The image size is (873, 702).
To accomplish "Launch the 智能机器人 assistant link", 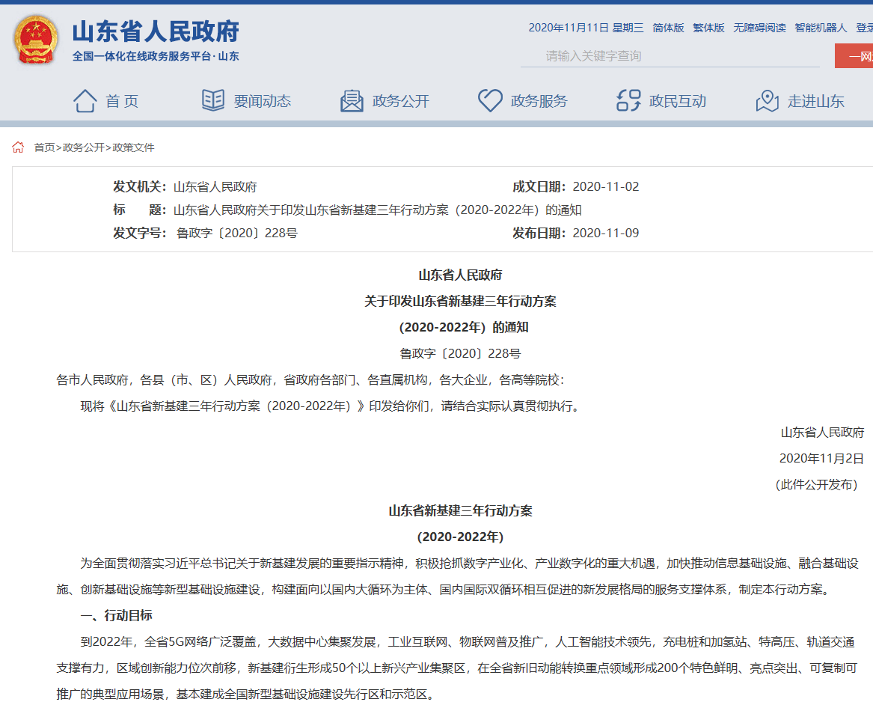I will pyautogui.click(x=821, y=28).
